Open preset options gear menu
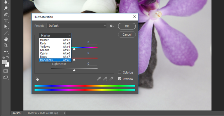 click(111, 26)
